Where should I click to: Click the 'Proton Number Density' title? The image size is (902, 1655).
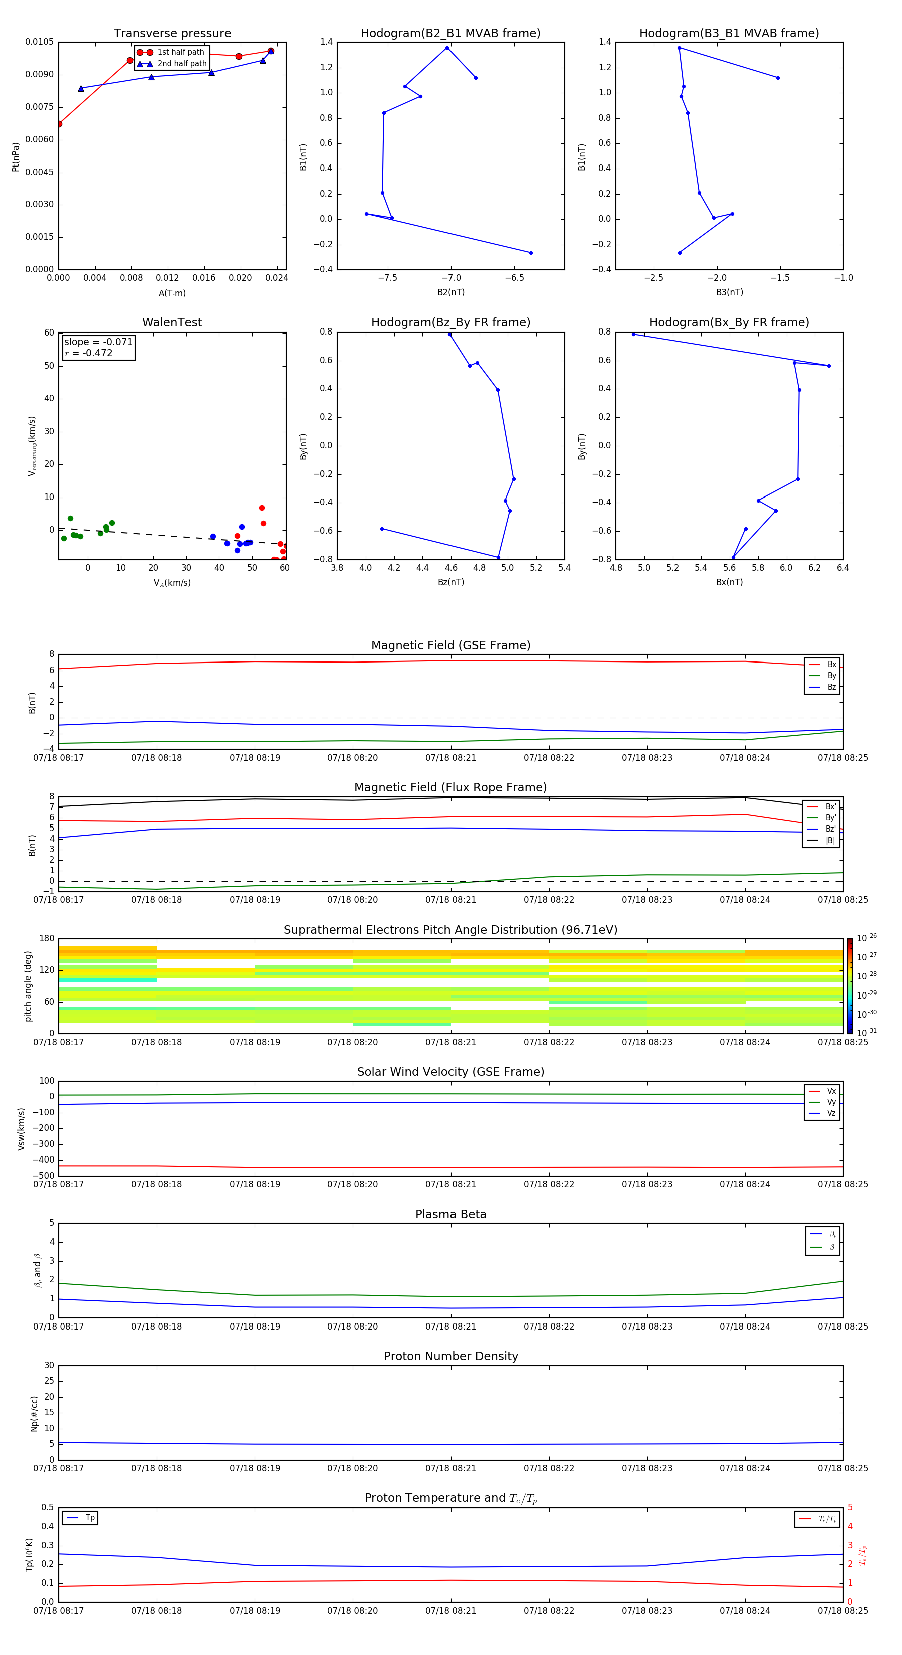(x=450, y=1356)
